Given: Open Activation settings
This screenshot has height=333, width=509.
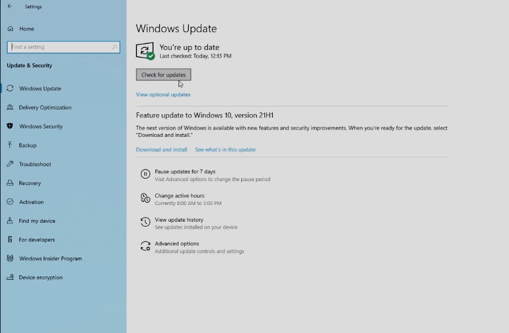Looking at the screenshot, I should pos(31,202).
